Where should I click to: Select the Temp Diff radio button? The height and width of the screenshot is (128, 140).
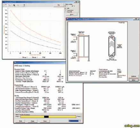65,12
